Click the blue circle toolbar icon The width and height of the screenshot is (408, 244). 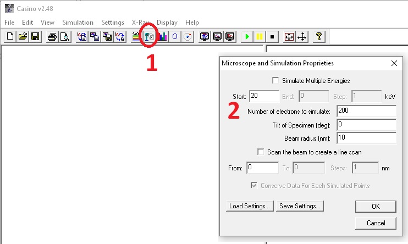tap(175, 36)
